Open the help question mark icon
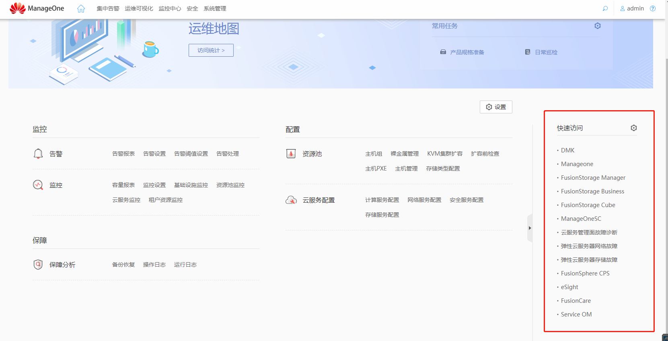The height and width of the screenshot is (341, 668). (x=653, y=8)
